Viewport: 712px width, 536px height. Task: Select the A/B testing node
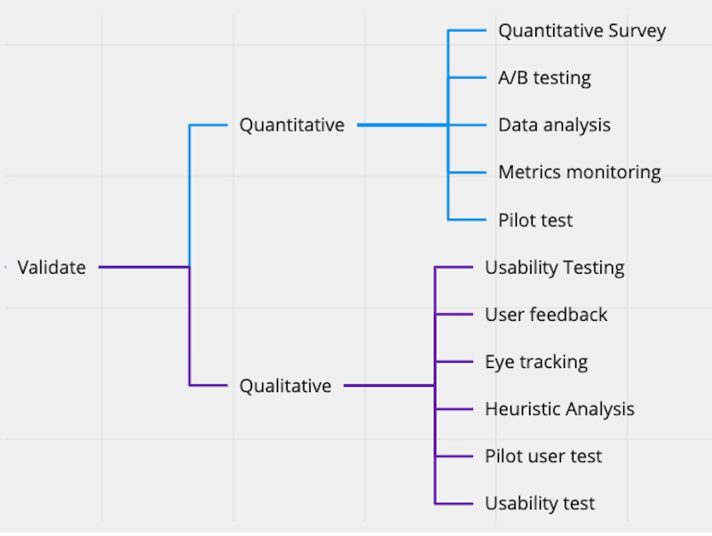544,78
